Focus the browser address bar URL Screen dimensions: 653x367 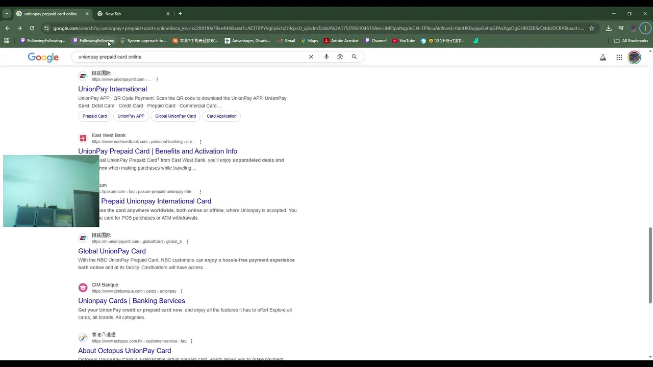click(x=318, y=28)
